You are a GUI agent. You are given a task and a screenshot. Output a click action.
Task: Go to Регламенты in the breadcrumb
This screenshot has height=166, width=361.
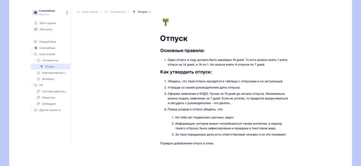click(118, 12)
